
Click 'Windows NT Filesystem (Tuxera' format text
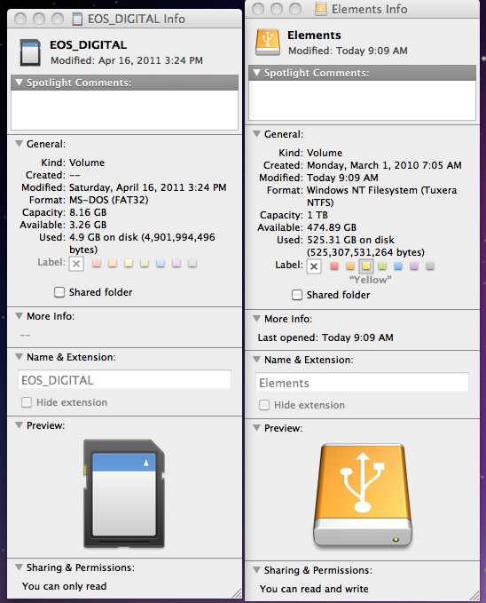[x=382, y=190]
